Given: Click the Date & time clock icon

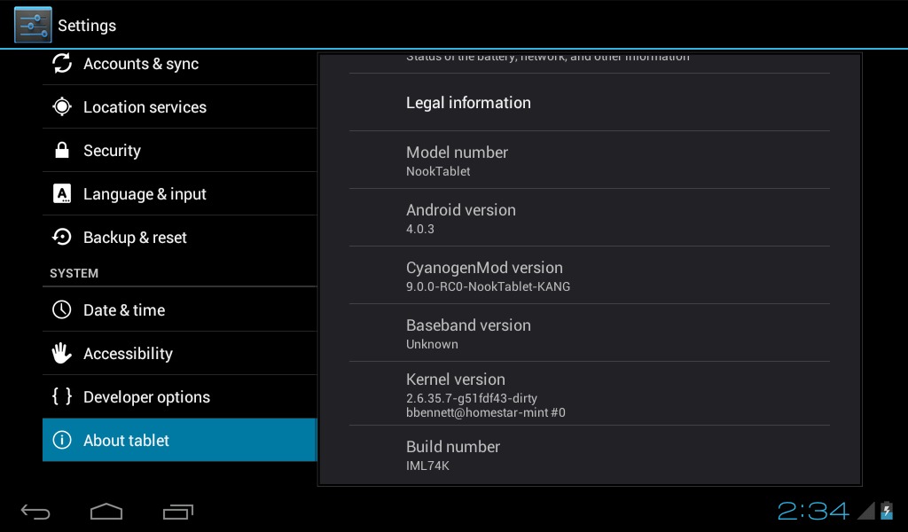Looking at the screenshot, I should click(61, 309).
